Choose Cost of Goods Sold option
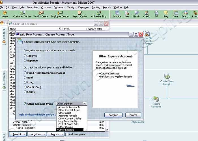Screen dimensions: 198x141 68,124
